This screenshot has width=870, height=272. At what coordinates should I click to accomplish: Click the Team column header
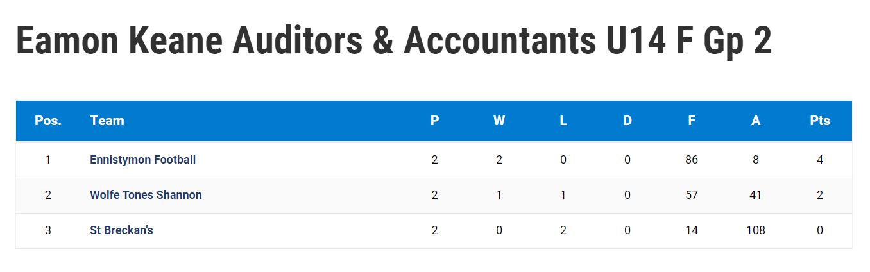(x=107, y=121)
